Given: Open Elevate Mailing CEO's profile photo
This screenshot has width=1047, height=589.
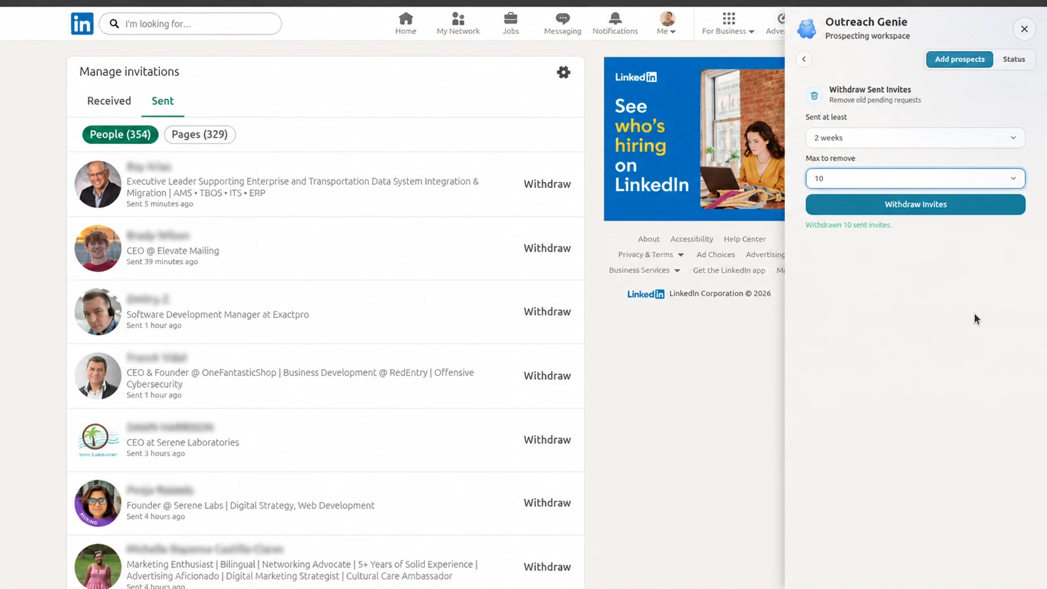Looking at the screenshot, I should coord(98,249).
